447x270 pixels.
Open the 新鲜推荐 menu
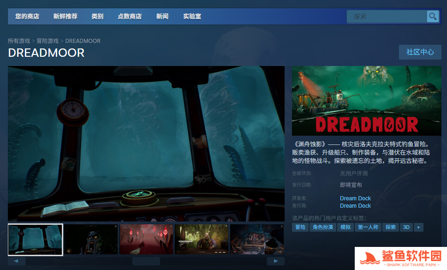point(65,17)
